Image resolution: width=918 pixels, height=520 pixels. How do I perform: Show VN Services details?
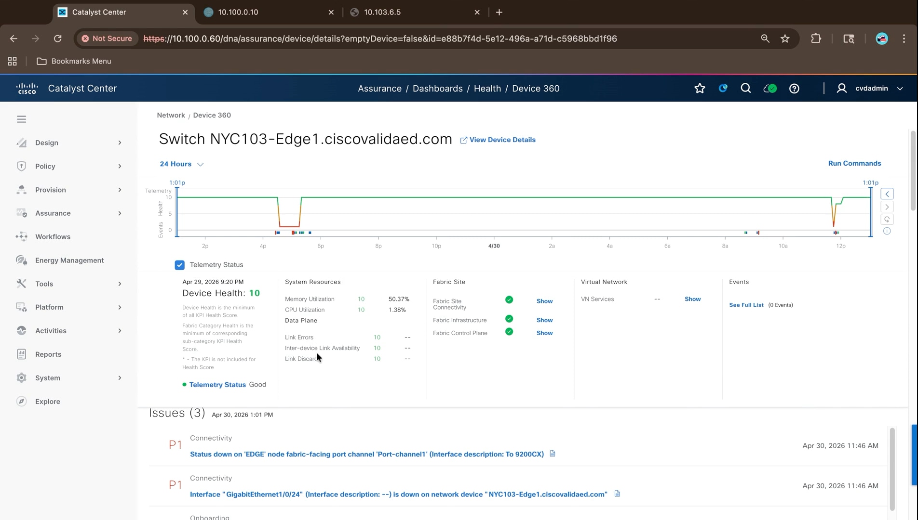click(692, 299)
